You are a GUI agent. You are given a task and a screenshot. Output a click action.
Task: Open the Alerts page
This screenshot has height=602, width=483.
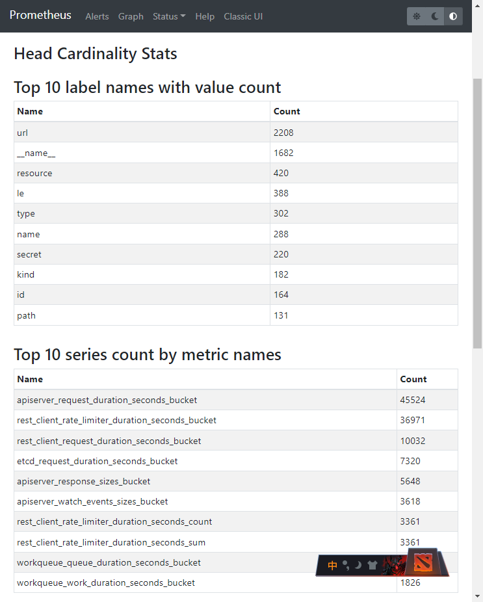(97, 16)
